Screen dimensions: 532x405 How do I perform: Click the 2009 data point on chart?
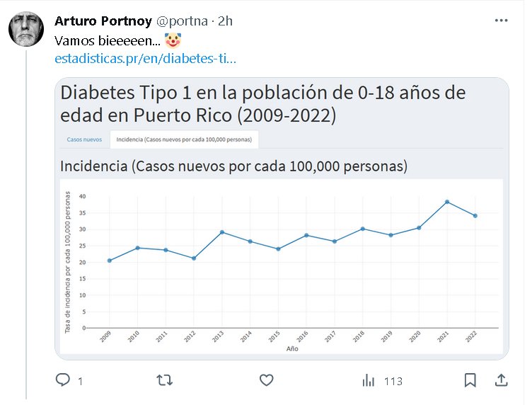(x=110, y=261)
